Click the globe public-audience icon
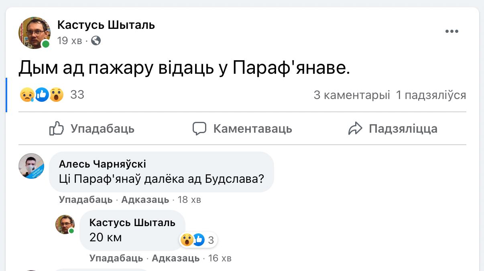The width and height of the screenshot is (484, 271). [x=96, y=40]
